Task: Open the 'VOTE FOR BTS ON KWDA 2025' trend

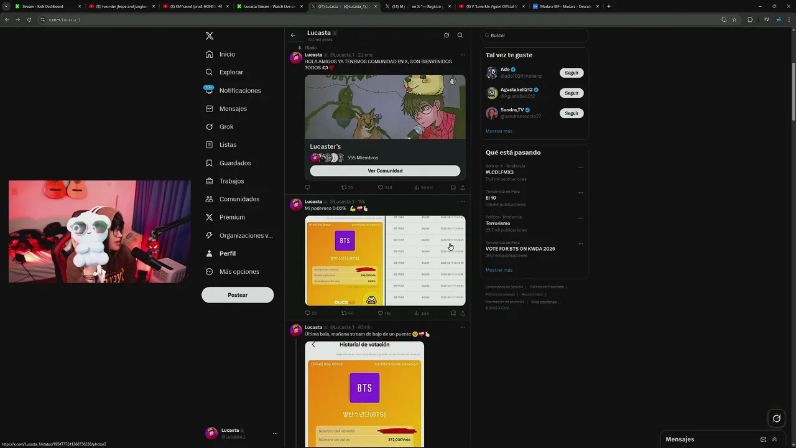Action: [520, 249]
